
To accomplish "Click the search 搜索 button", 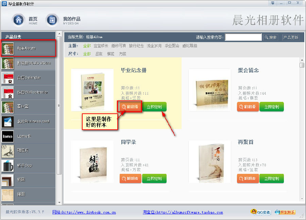I will point(271,37).
